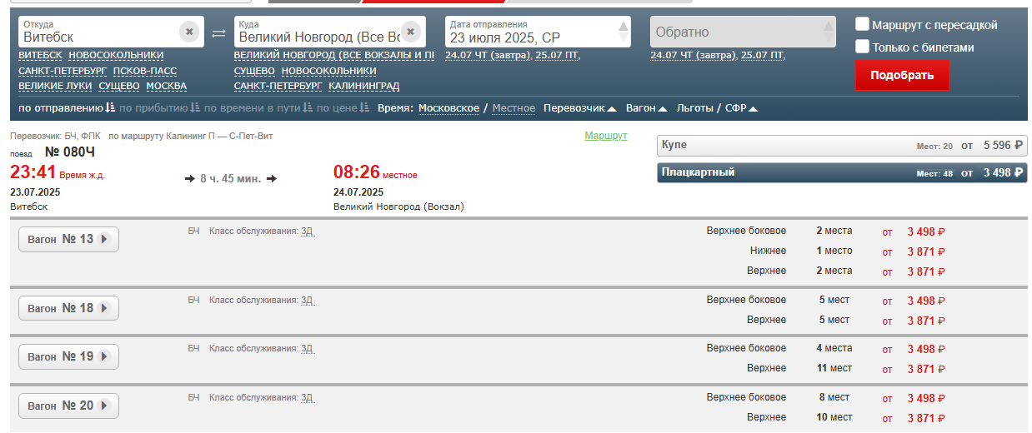Clear the Откуда departure station field
The width and height of the screenshot is (1032, 433).
click(x=189, y=32)
